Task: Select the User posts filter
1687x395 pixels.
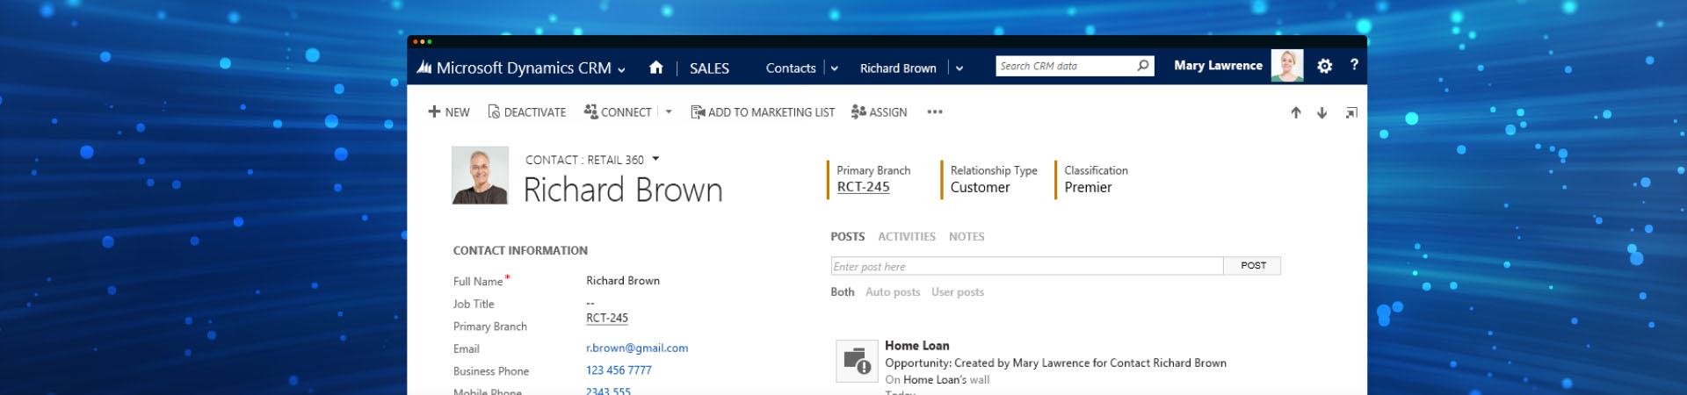Action: pyautogui.click(x=958, y=292)
